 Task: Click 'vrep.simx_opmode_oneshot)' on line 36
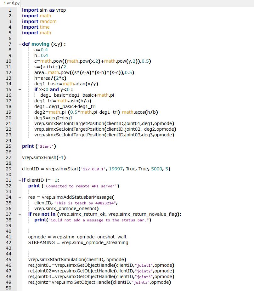pos(66,208)
